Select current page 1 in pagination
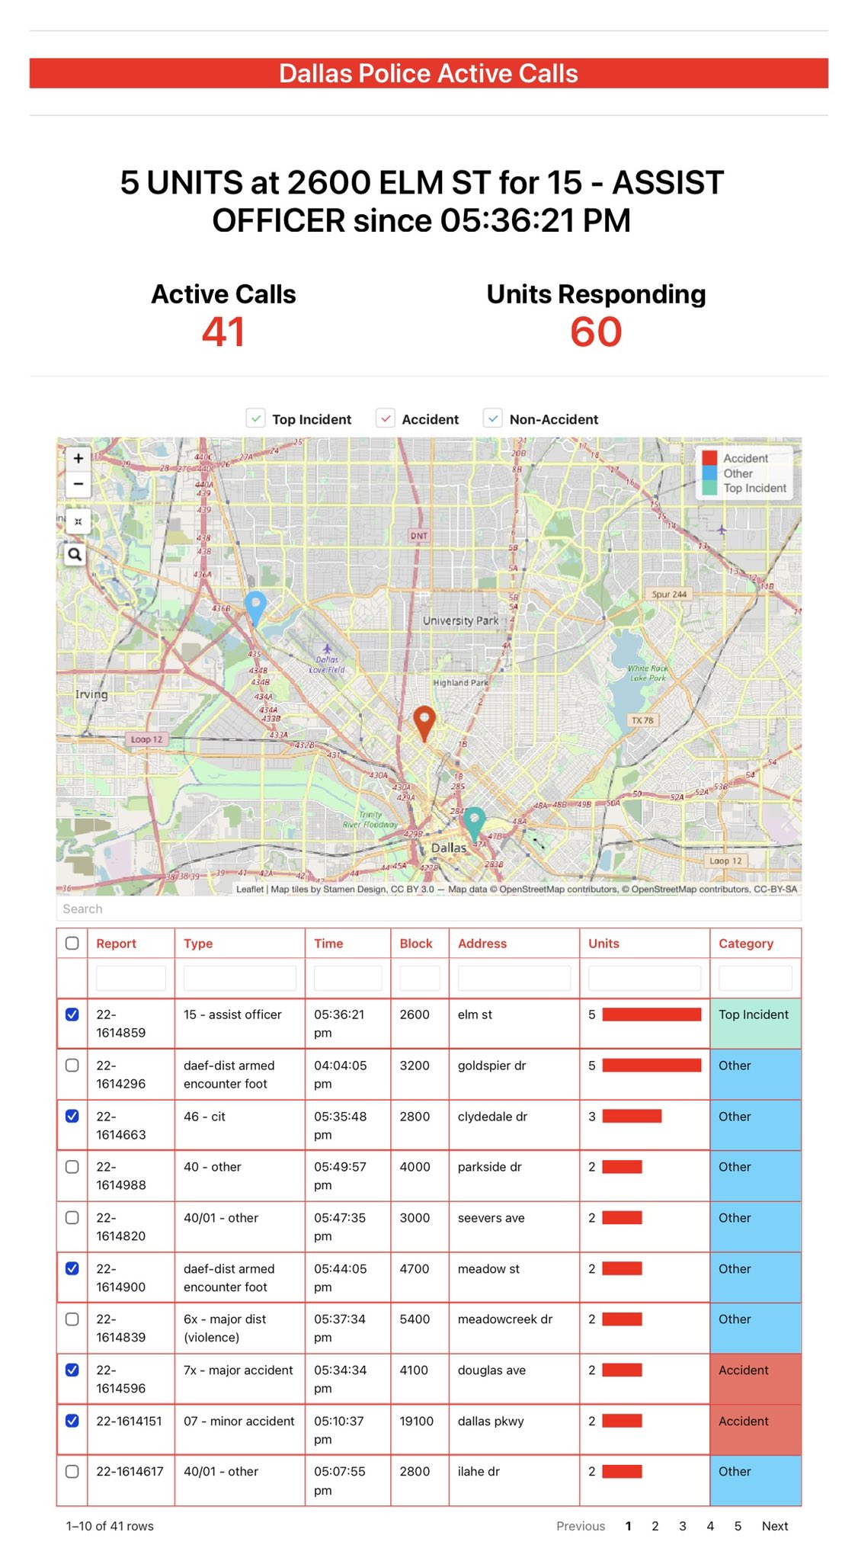858x1561 pixels. [x=628, y=1526]
